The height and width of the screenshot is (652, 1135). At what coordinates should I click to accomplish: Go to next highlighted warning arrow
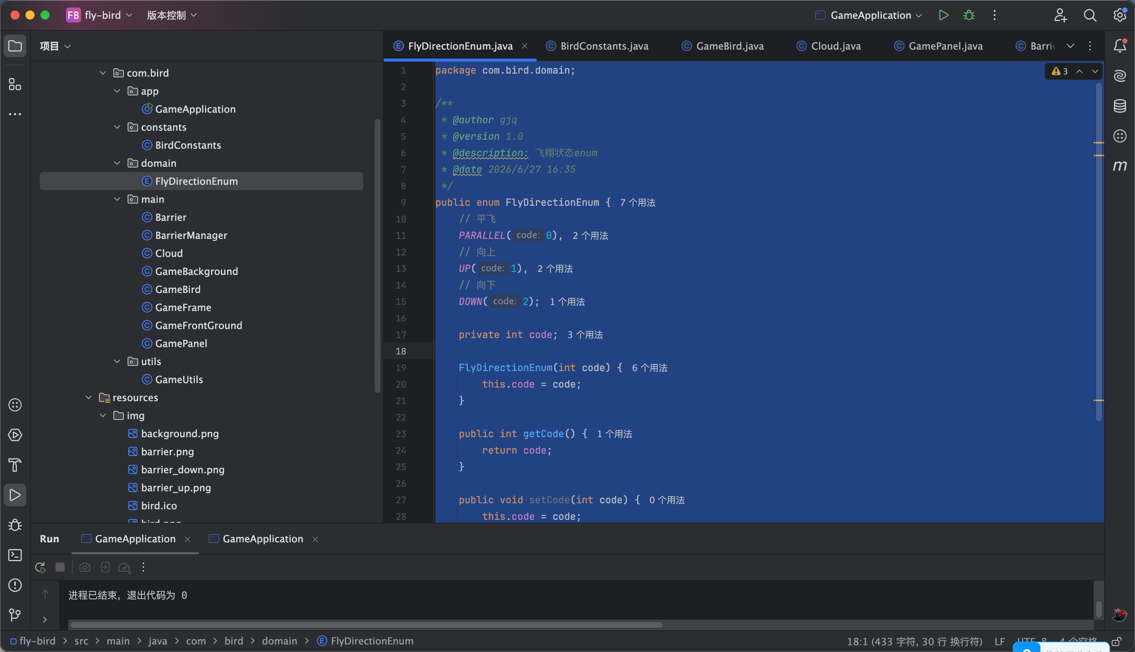tap(1095, 71)
